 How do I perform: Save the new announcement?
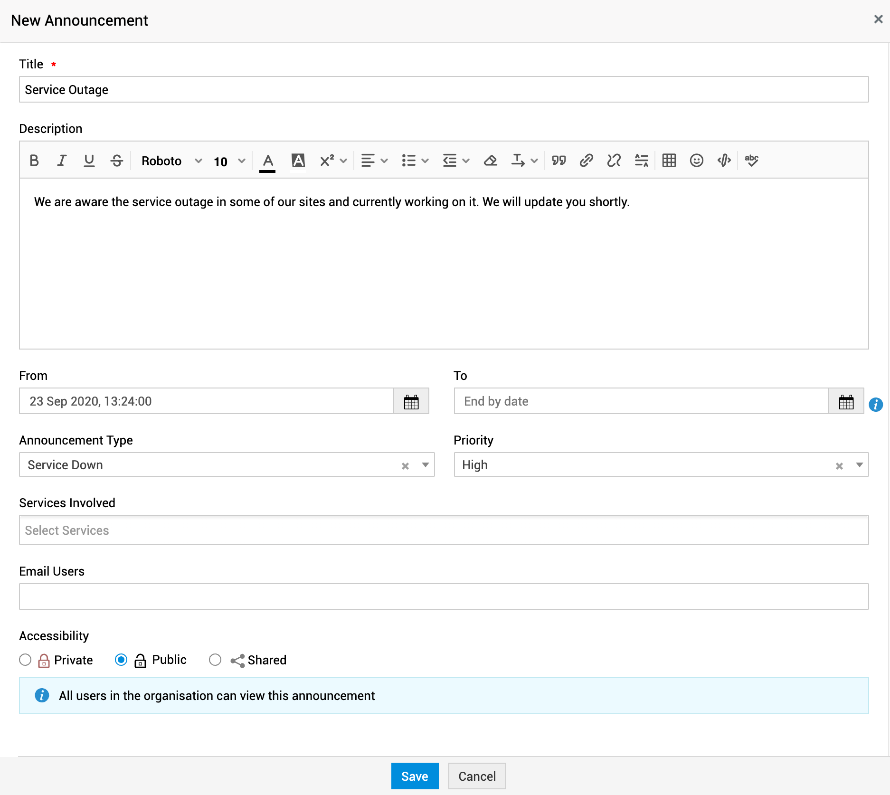coord(414,776)
